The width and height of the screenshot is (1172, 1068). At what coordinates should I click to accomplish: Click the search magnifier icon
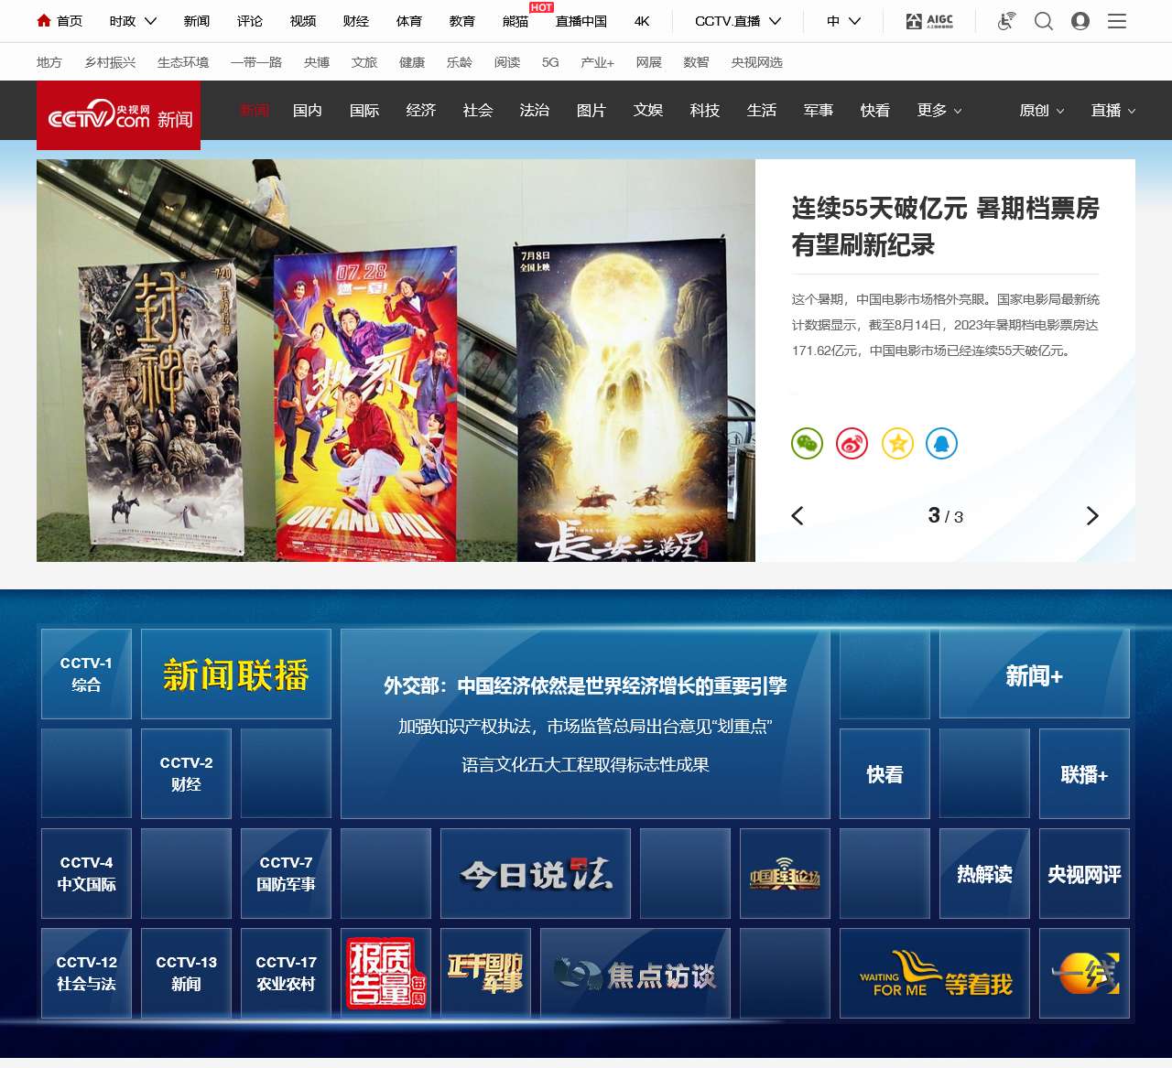tap(1043, 21)
